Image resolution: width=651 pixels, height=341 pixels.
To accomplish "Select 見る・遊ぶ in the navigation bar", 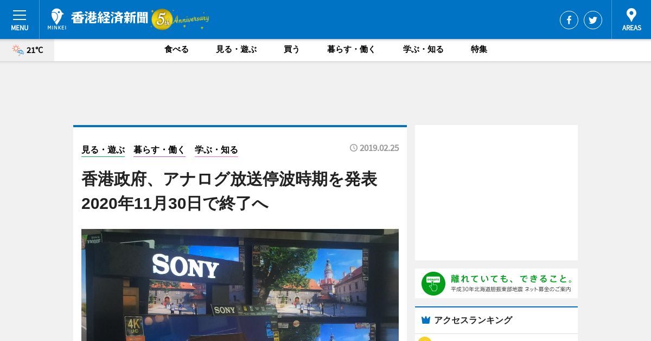I will (x=236, y=49).
